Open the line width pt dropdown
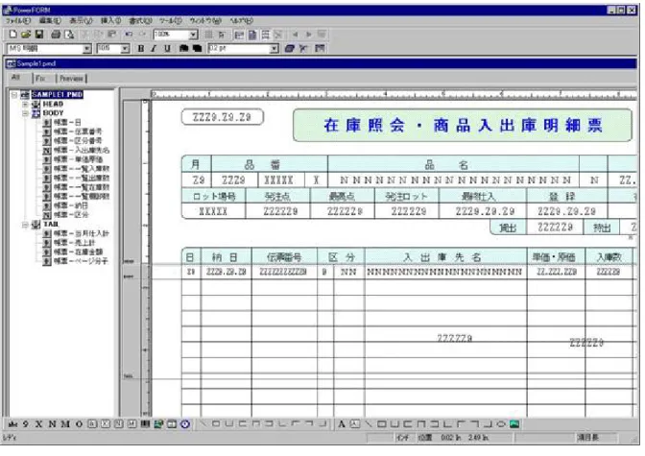The width and height of the screenshot is (645, 456). click(274, 49)
